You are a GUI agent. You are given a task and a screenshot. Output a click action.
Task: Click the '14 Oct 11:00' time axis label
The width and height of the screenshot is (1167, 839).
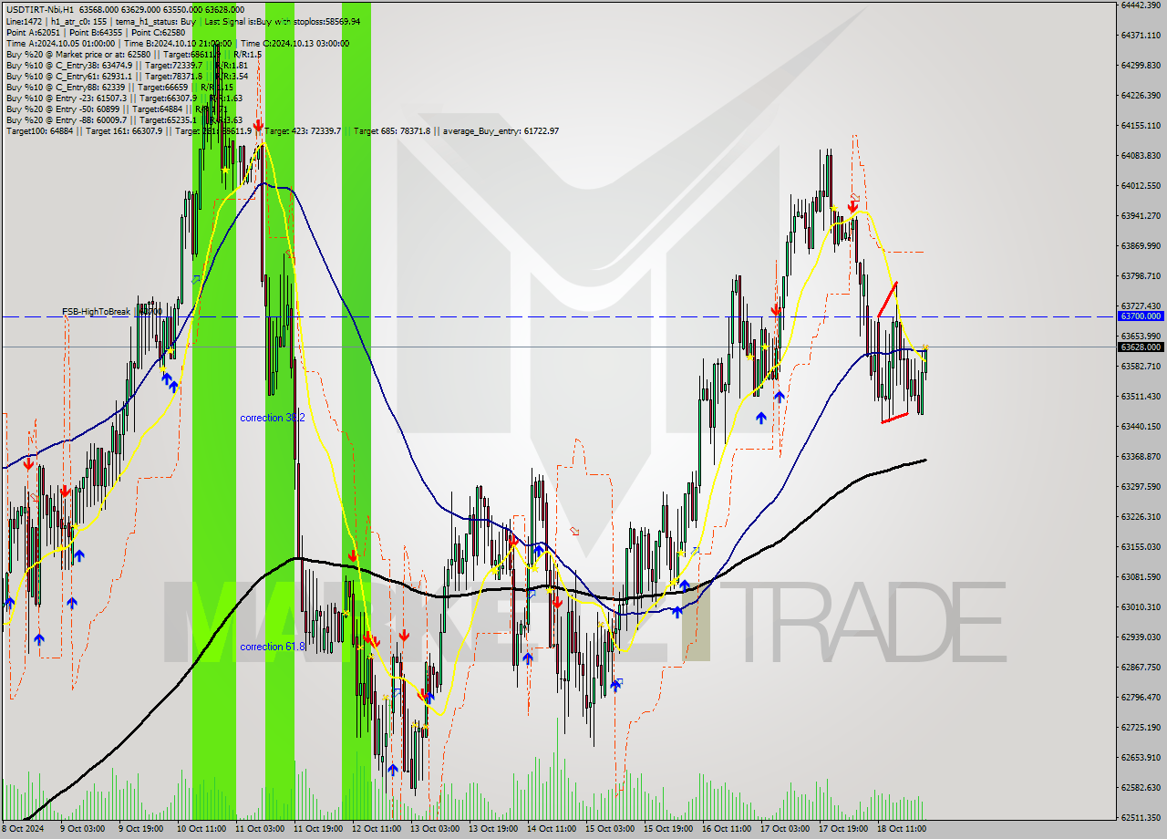coord(552,829)
